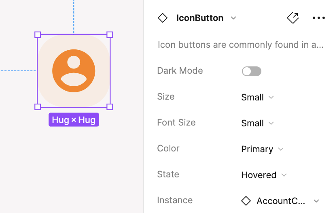This screenshot has height=213, width=335.
Task: Click the IconButton component title
Action: coord(200,18)
